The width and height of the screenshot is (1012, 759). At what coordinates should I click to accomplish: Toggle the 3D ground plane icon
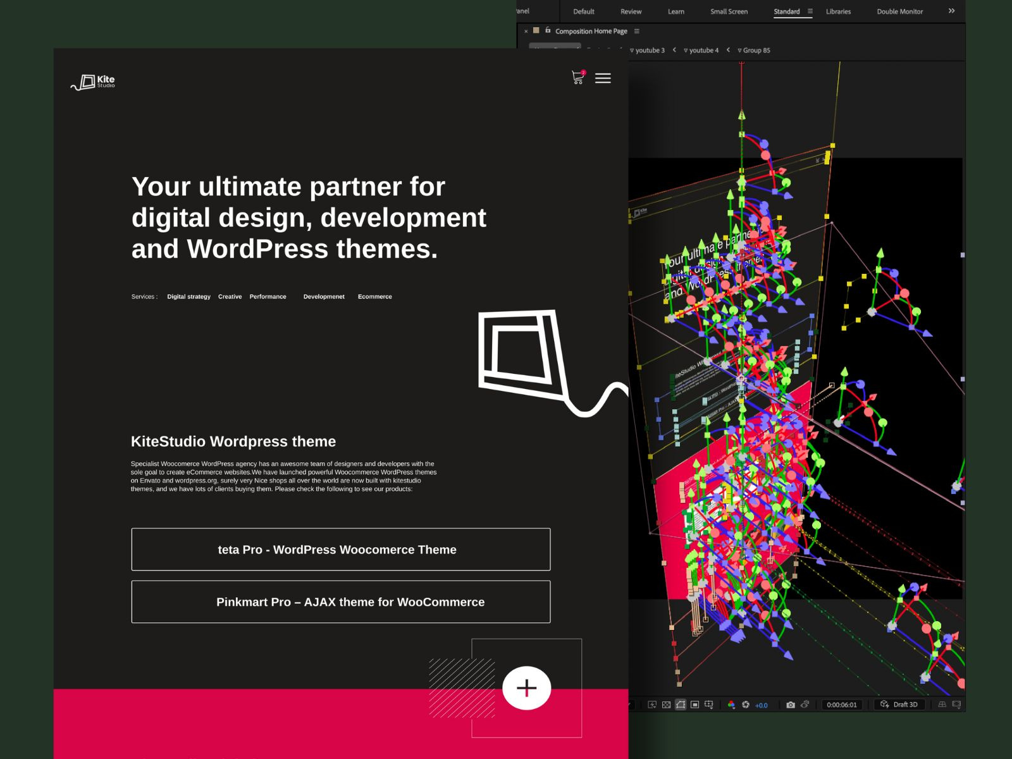[942, 705]
